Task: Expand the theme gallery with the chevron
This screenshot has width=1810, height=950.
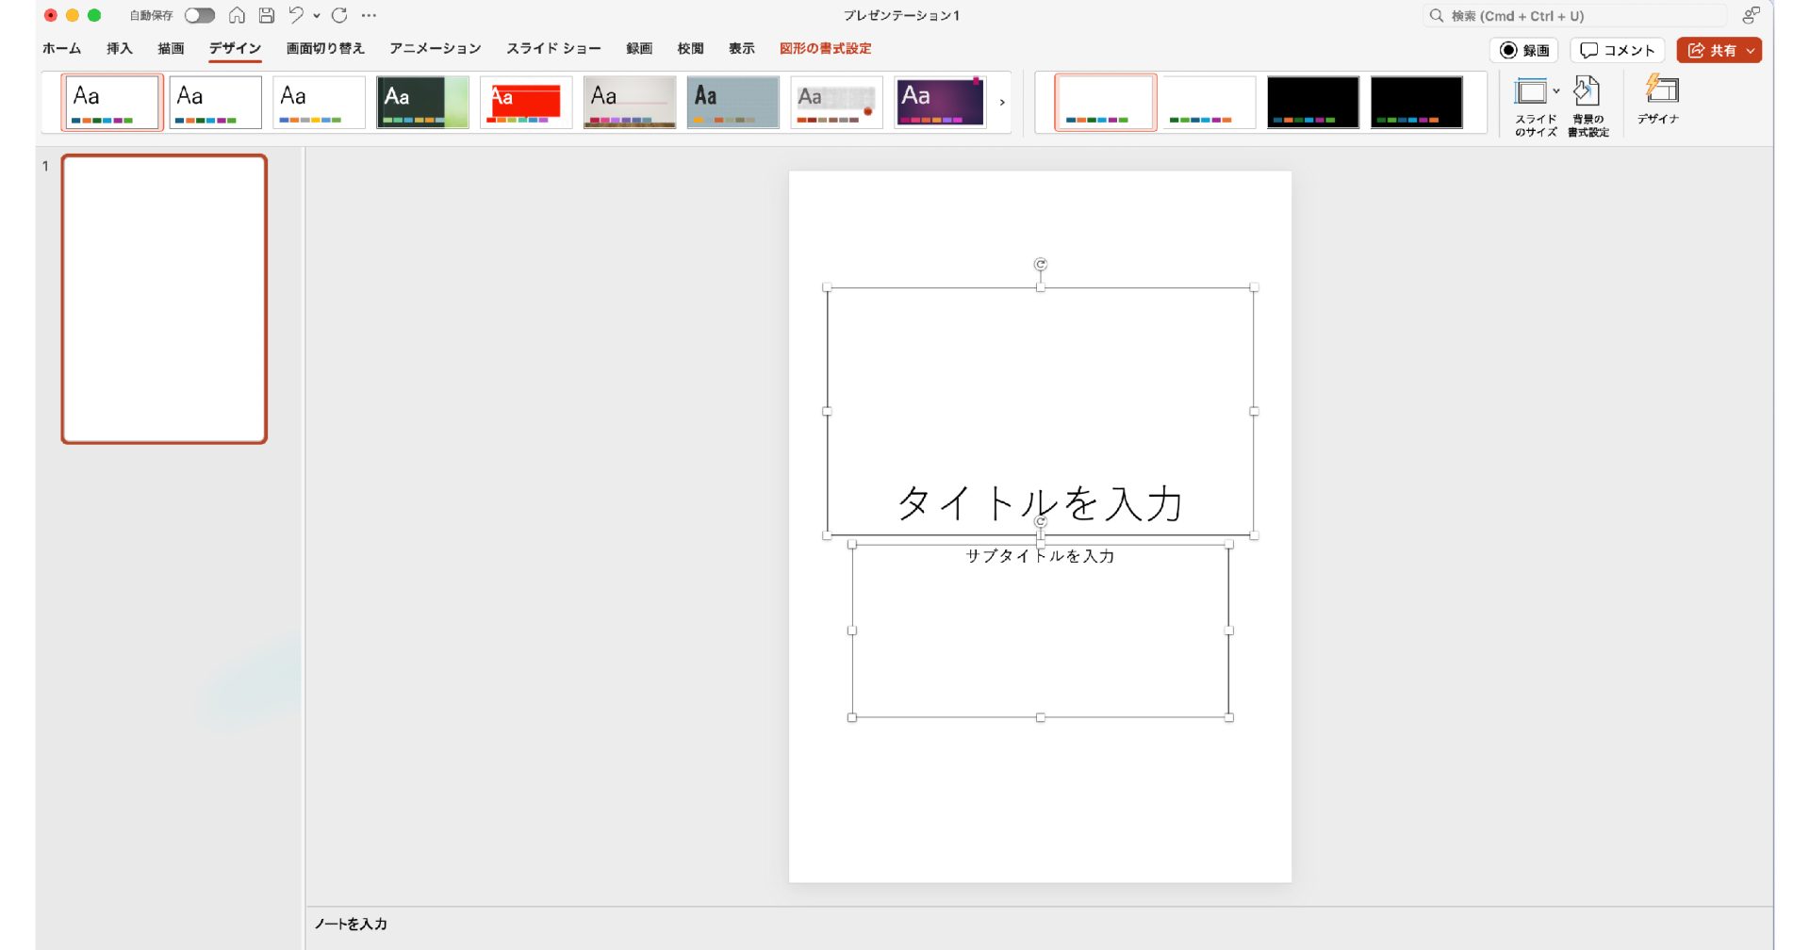Action: 1001,102
